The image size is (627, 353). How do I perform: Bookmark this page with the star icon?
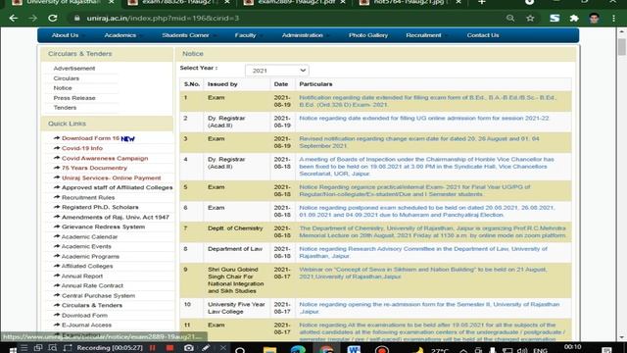pos(530,19)
